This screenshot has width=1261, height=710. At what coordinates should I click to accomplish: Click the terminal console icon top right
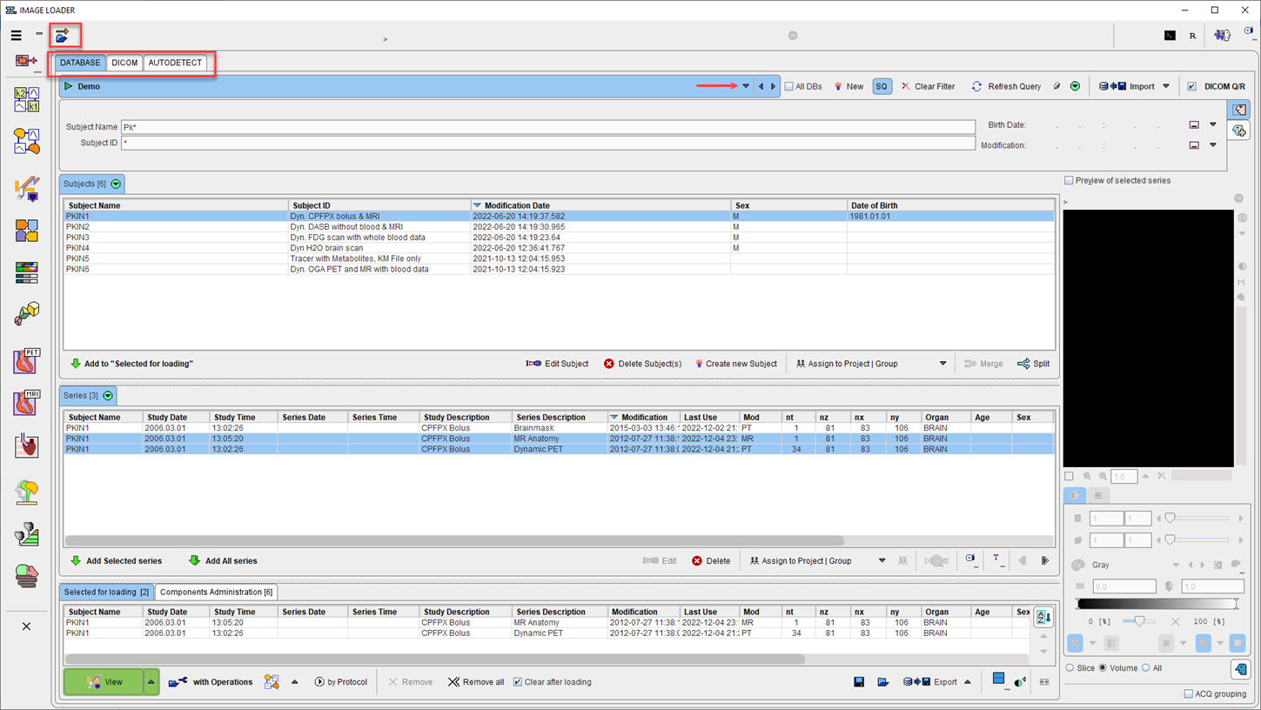click(x=1170, y=36)
